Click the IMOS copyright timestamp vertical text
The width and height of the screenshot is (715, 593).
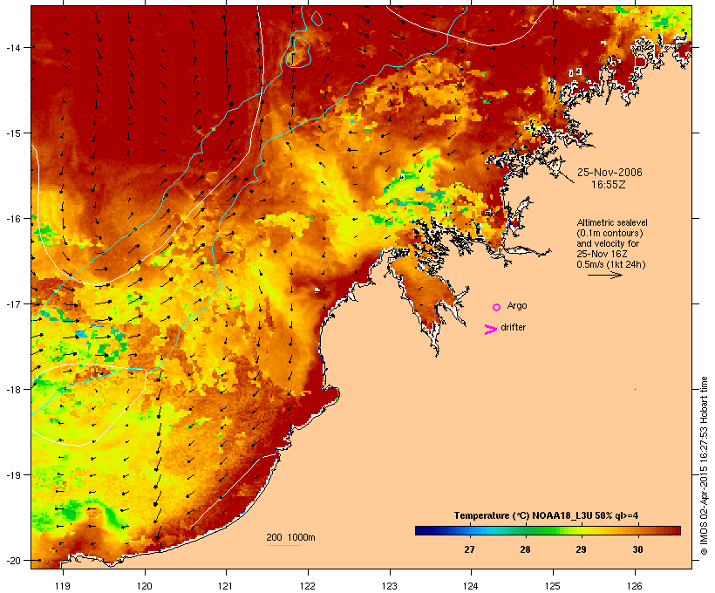point(704,466)
